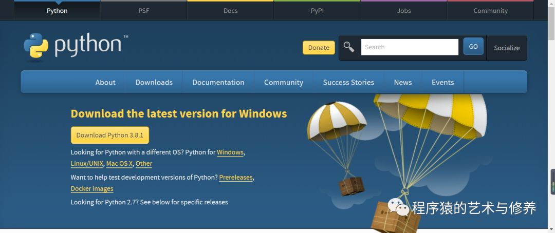Open the Jobs tab

click(404, 11)
